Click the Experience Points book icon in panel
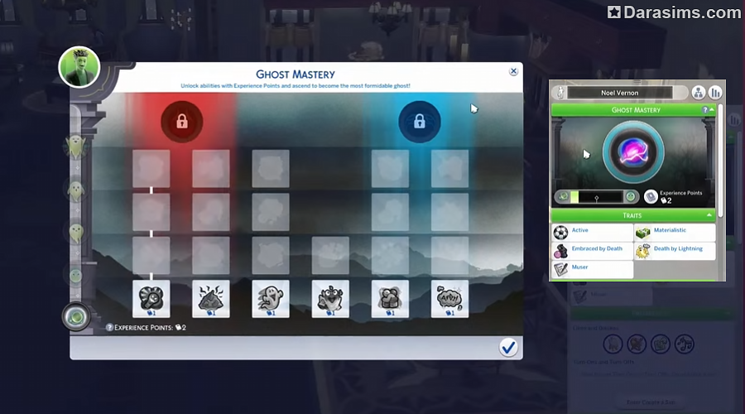The width and height of the screenshot is (745, 414). click(x=651, y=196)
